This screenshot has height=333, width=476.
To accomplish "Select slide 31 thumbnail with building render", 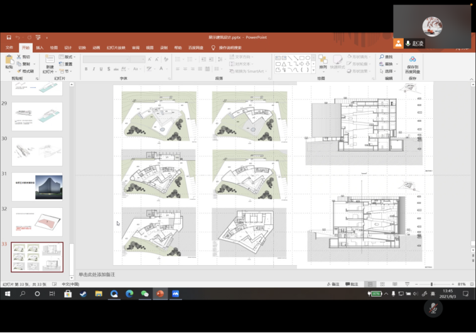I will point(37,187).
